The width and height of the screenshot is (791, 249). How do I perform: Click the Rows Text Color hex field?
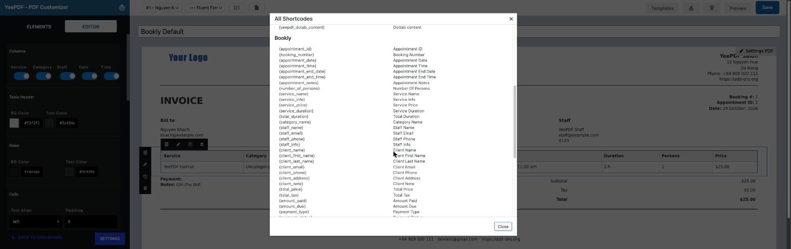click(87, 172)
